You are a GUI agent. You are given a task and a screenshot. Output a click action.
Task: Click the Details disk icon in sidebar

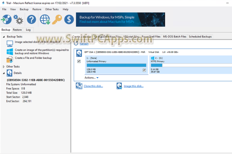point(9,73)
